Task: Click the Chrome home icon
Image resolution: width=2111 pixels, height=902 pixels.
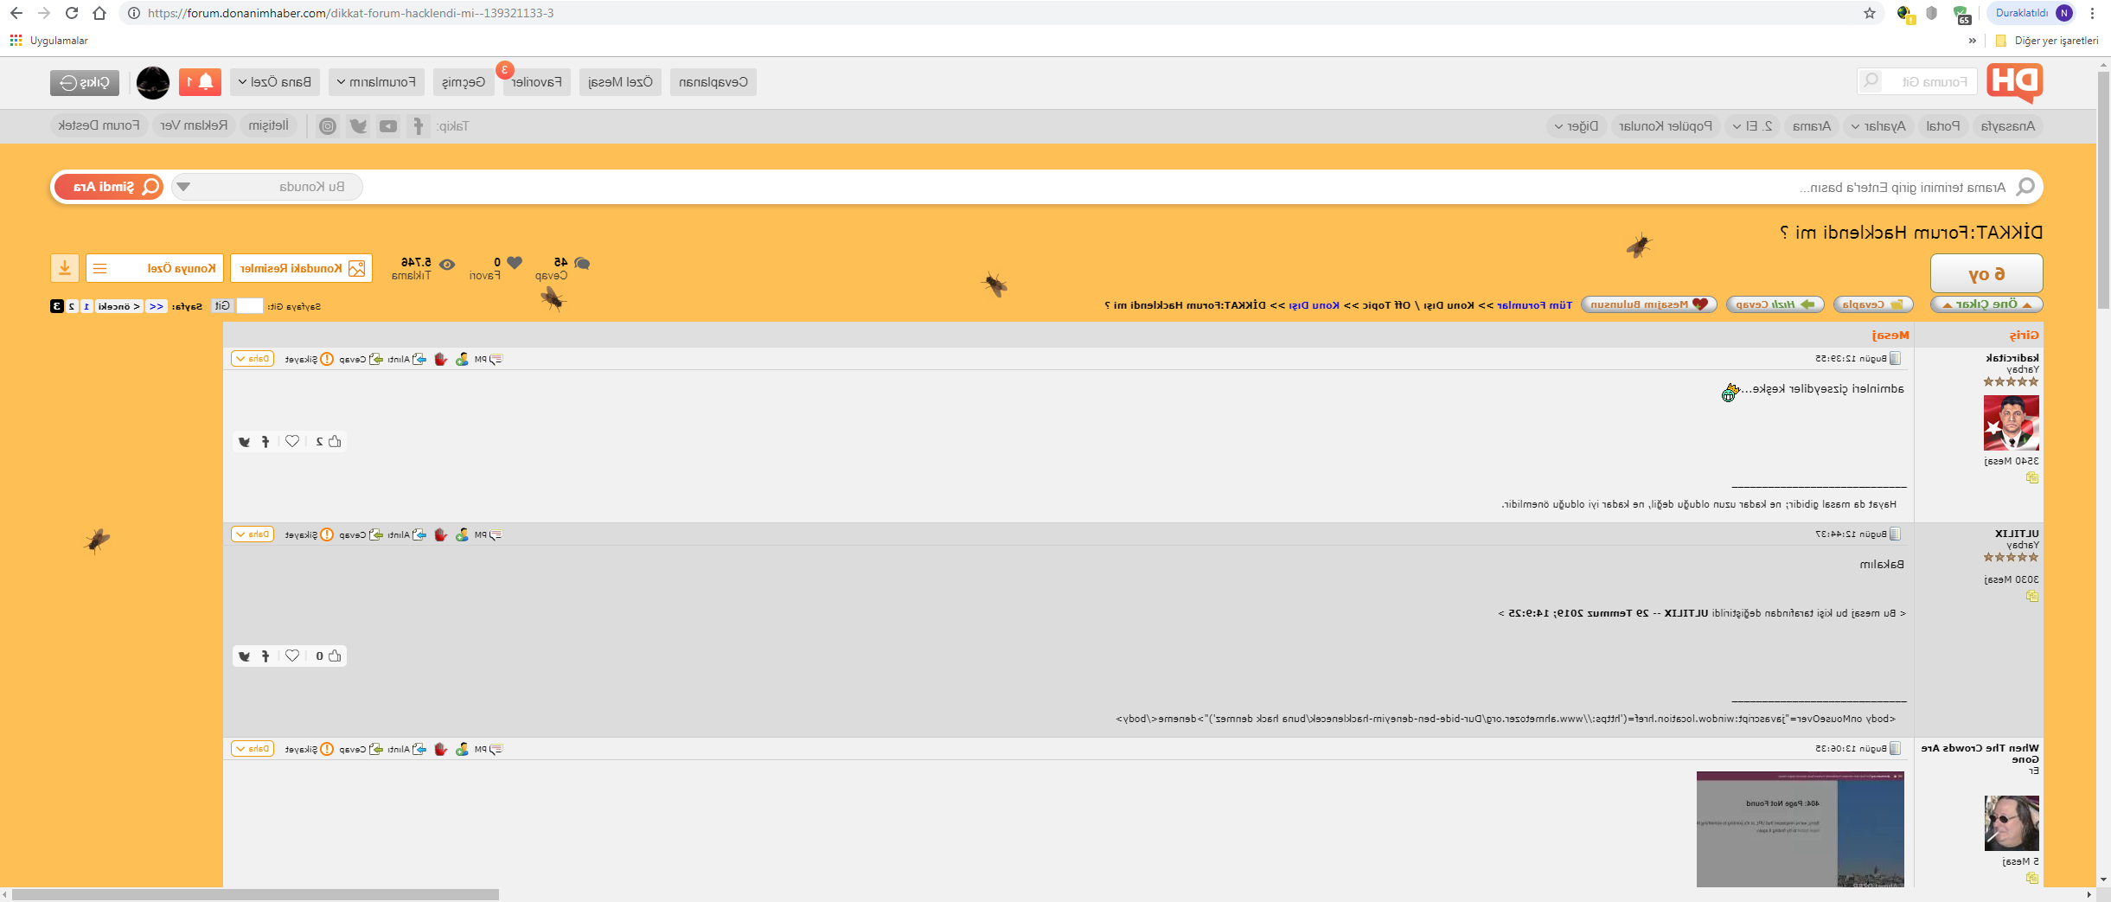Action: tap(99, 13)
